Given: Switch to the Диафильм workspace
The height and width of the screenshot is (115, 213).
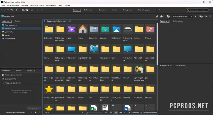Looking at the screenshot, I should [103, 10].
